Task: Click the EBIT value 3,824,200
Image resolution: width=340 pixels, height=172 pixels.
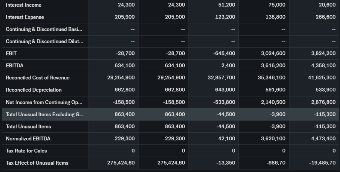Action: click(x=323, y=53)
